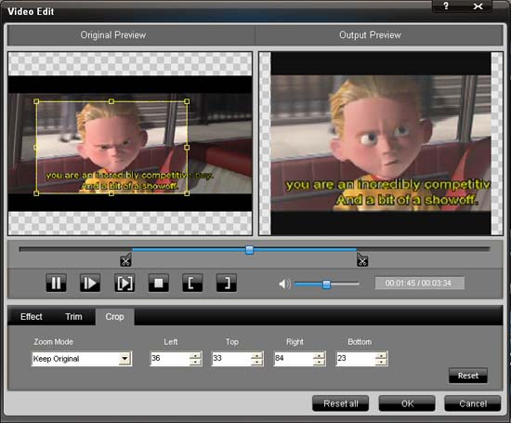511x423 pixels.
Task: Select the Crop tab
Action: 114,317
